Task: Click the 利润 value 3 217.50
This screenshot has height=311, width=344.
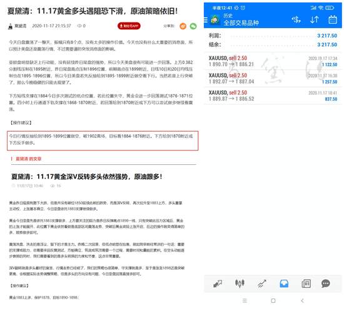Action: point(327,36)
